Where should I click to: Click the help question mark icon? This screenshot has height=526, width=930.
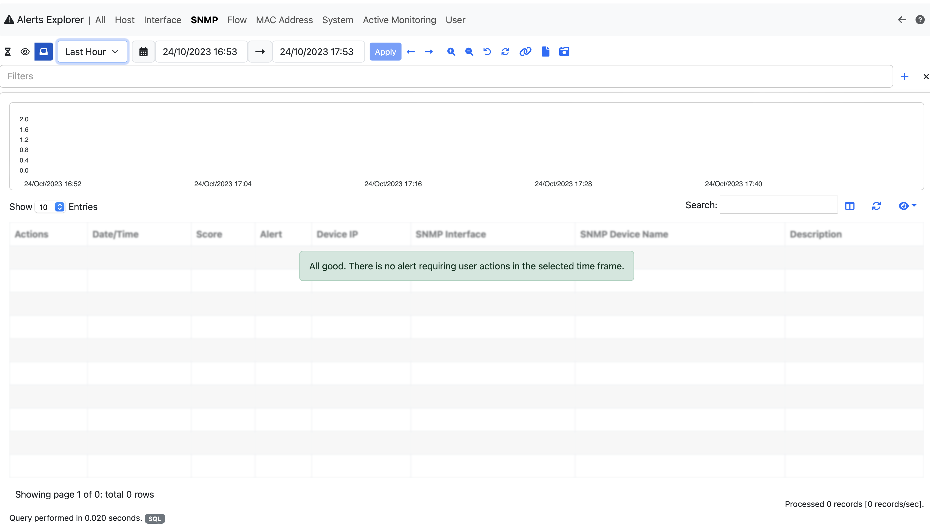click(x=920, y=20)
